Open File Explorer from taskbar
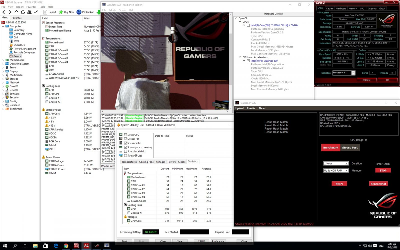The image size is (400, 250). click(x=35, y=246)
